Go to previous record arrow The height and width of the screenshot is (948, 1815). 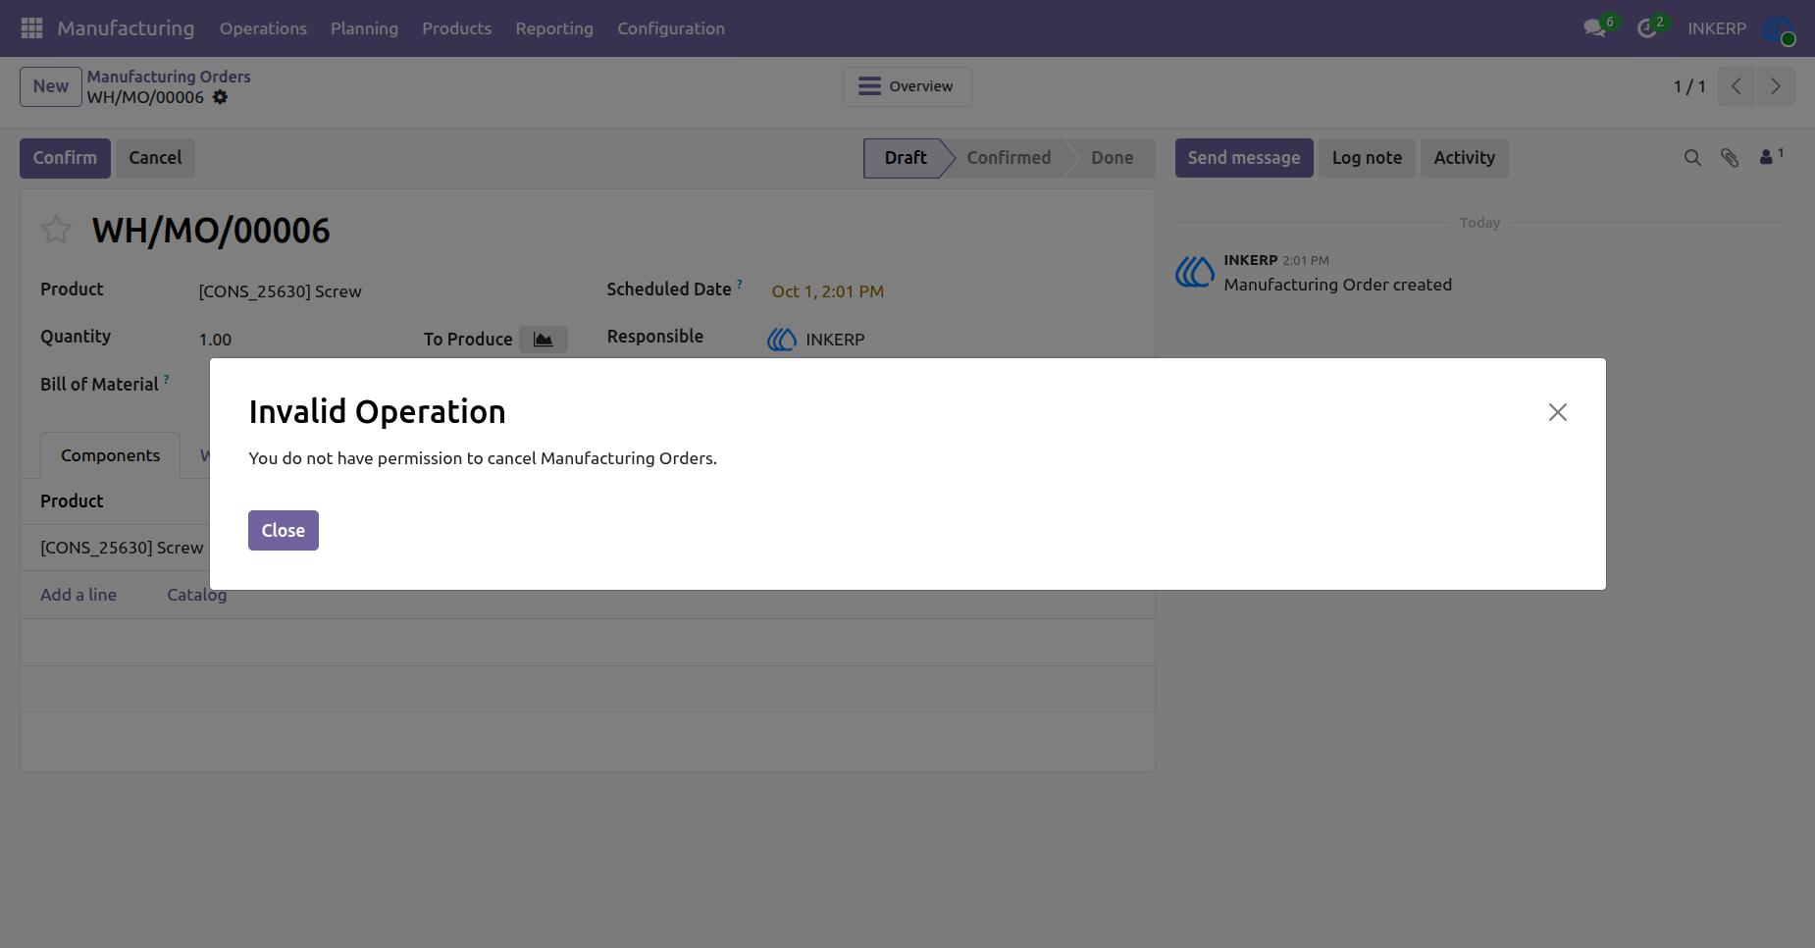[x=1736, y=86]
